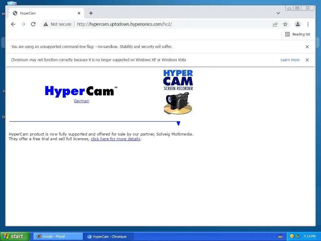
Task: Click the HyperCam text logo image
Action: coord(81,91)
